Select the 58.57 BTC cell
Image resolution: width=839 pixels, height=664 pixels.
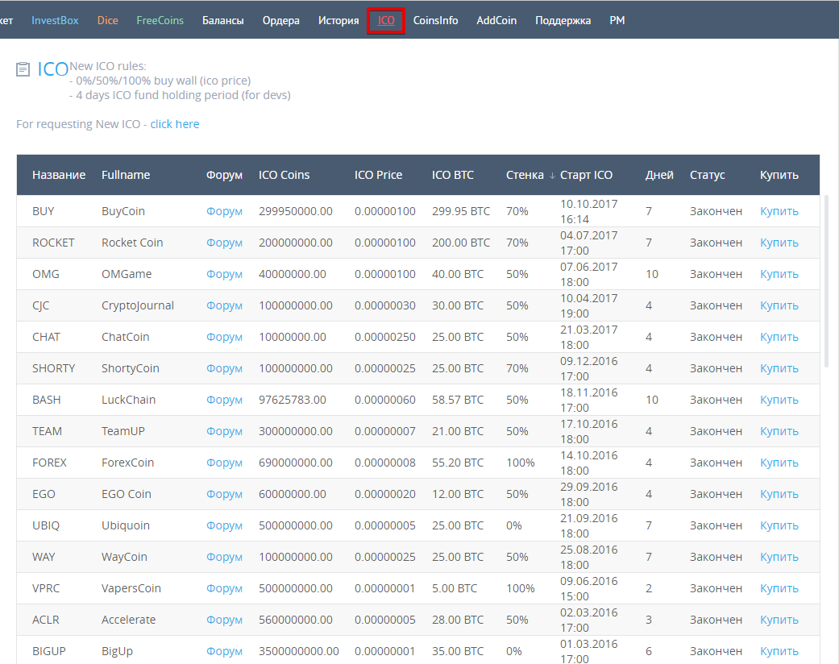(x=458, y=400)
